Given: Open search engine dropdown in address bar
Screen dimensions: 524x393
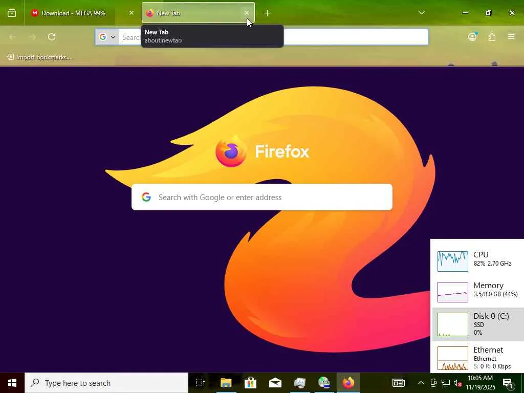Looking at the screenshot, I should [107, 37].
